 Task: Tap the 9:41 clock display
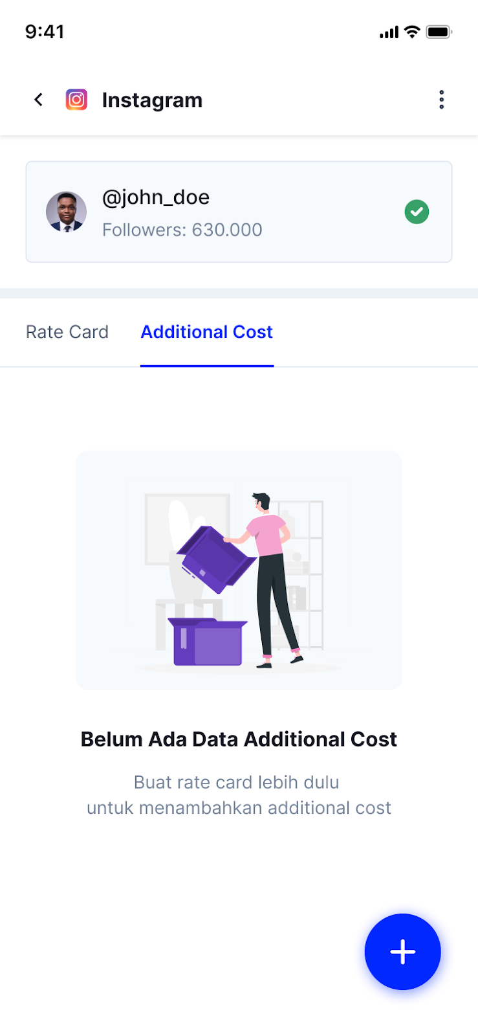point(45,32)
